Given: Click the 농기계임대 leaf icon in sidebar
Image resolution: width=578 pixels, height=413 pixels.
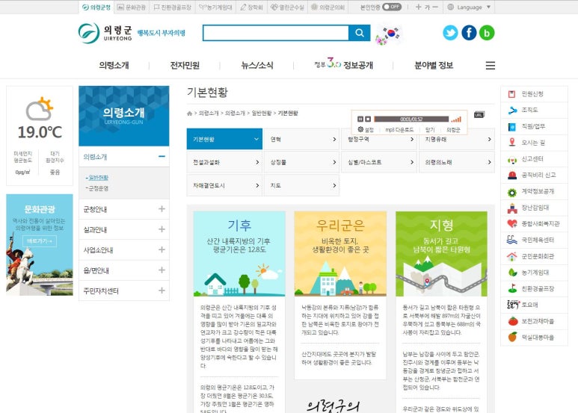Looking at the screenshot, I should click(512, 273).
